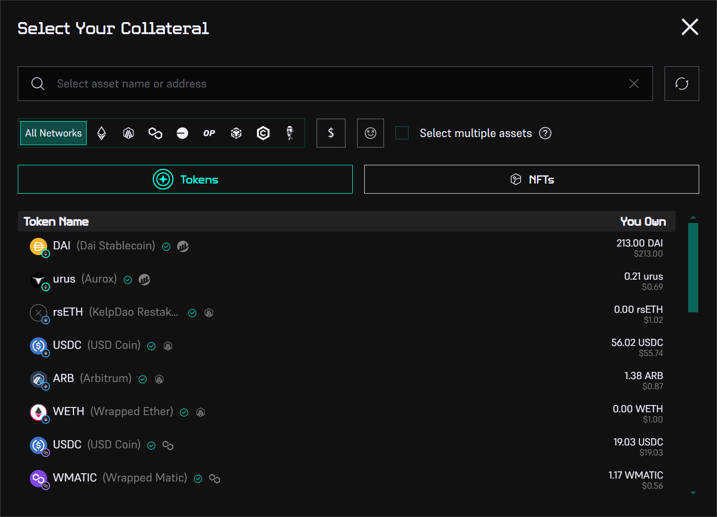Click the token list scrollbar thumb
This screenshot has width=717, height=517.
(693, 267)
